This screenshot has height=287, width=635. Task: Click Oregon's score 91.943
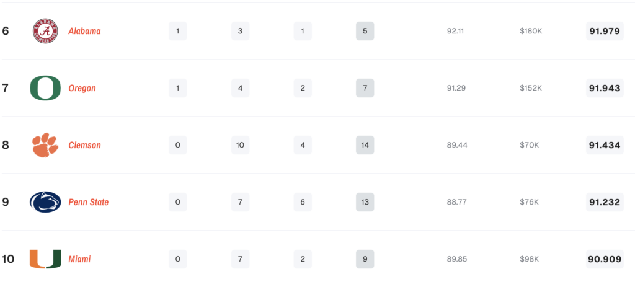point(605,88)
